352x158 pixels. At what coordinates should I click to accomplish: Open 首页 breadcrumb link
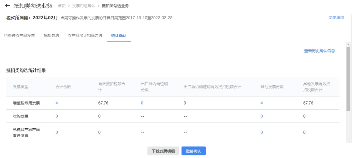point(62,6)
